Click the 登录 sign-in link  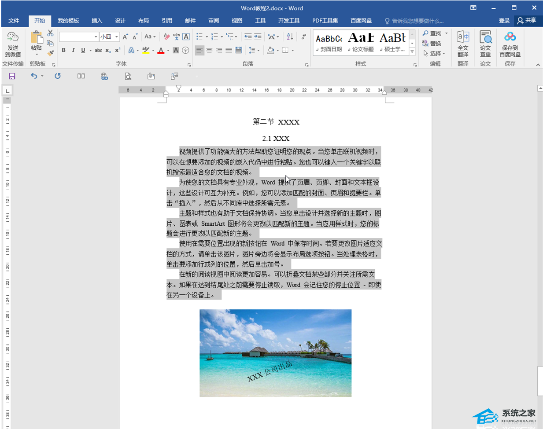(504, 21)
